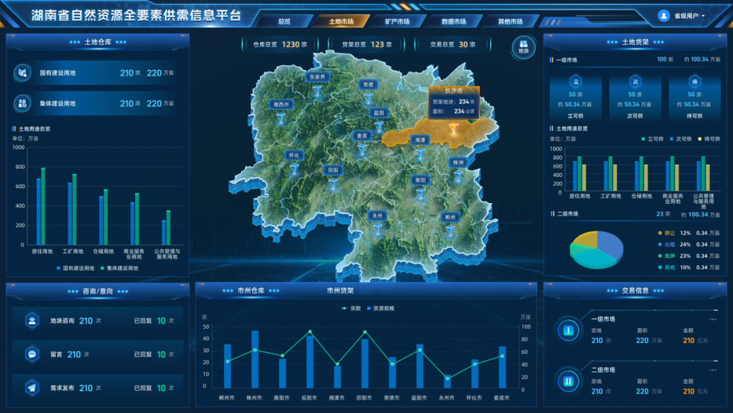
Task: Open the 总览 tab
Action: click(x=284, y=21)
